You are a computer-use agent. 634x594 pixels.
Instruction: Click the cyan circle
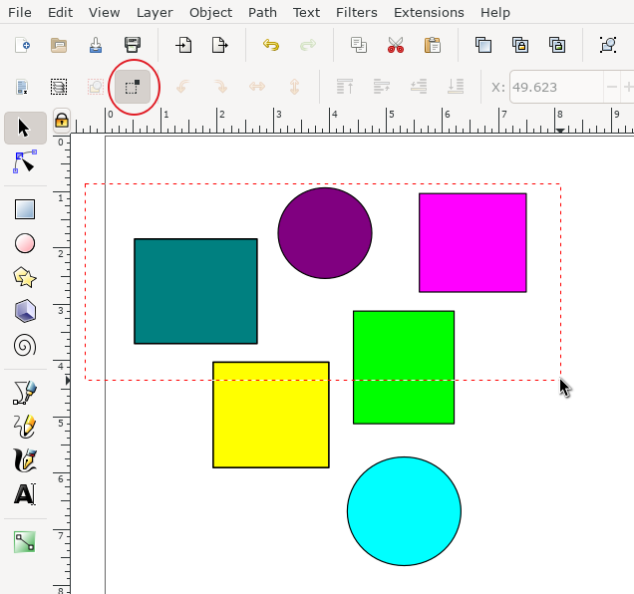pos(404,511)
